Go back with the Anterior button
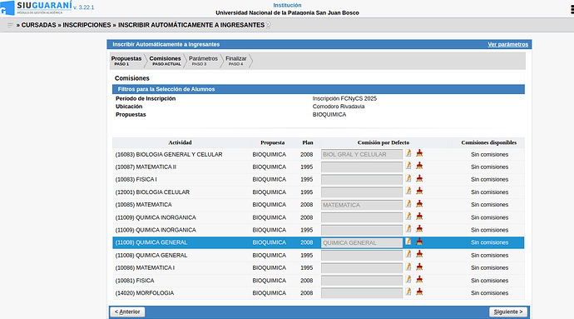 pos(127,312)
